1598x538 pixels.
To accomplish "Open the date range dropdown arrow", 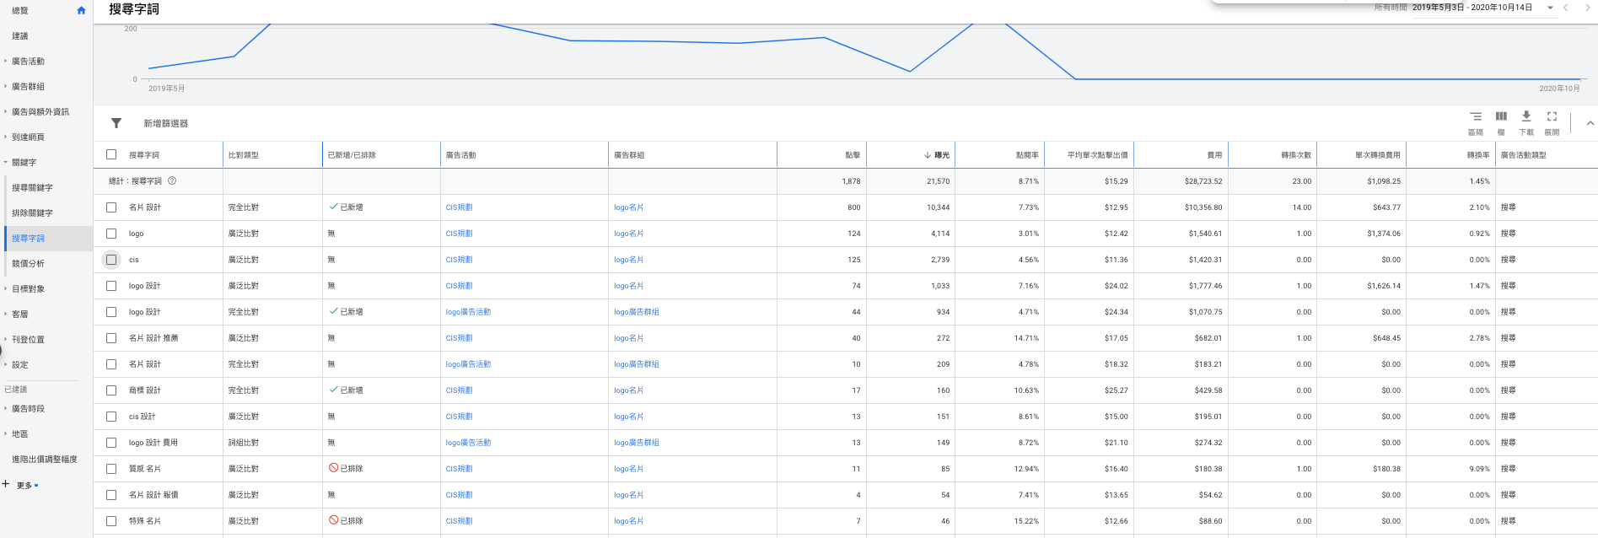I will [x=1550, y=8].
